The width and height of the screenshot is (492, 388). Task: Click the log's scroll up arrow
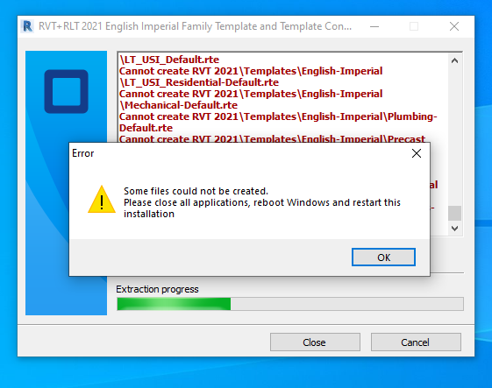tap(454, 60)
